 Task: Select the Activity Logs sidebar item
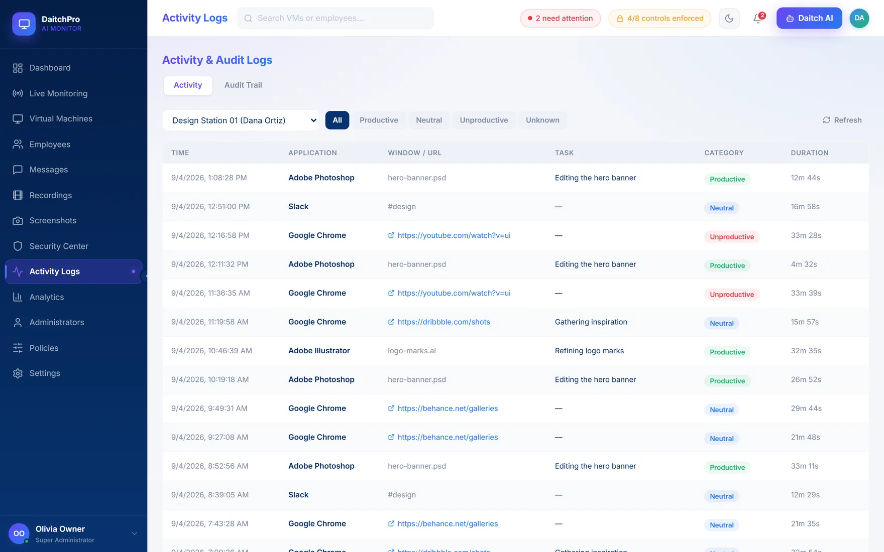click(x=74, y=271)
